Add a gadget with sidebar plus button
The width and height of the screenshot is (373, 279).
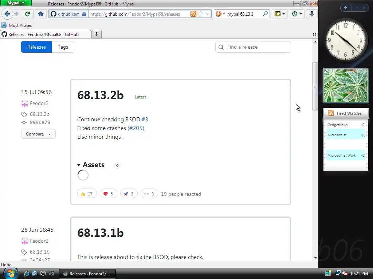[x=346, y=8]
